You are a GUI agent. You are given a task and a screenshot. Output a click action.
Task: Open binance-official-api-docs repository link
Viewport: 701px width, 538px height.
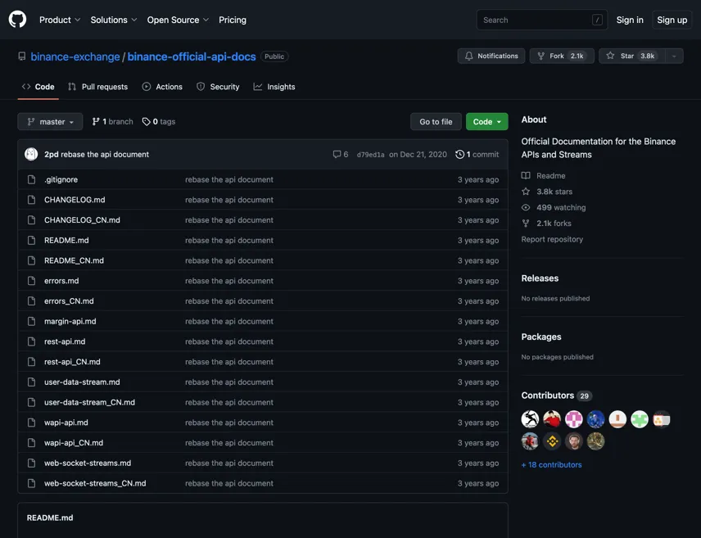click(x=192, y=57)
